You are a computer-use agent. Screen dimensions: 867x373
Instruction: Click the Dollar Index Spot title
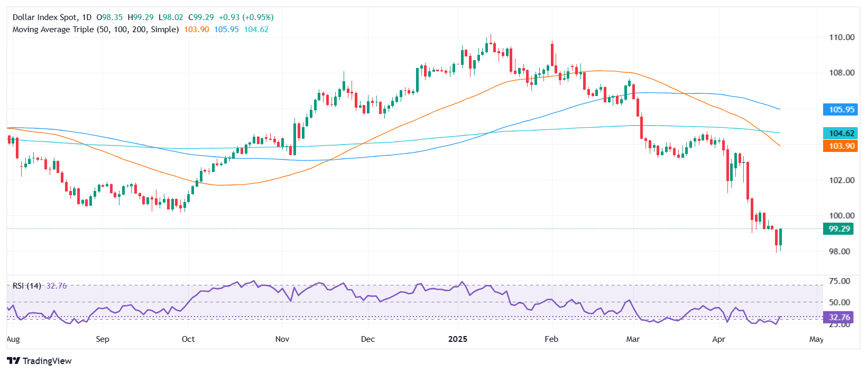click(47, 17)
